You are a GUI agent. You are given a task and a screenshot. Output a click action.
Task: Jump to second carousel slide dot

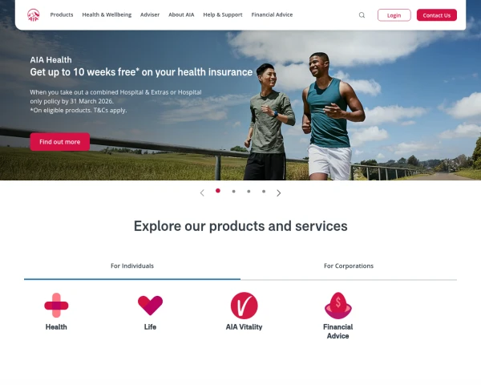(x=234, y=191)
